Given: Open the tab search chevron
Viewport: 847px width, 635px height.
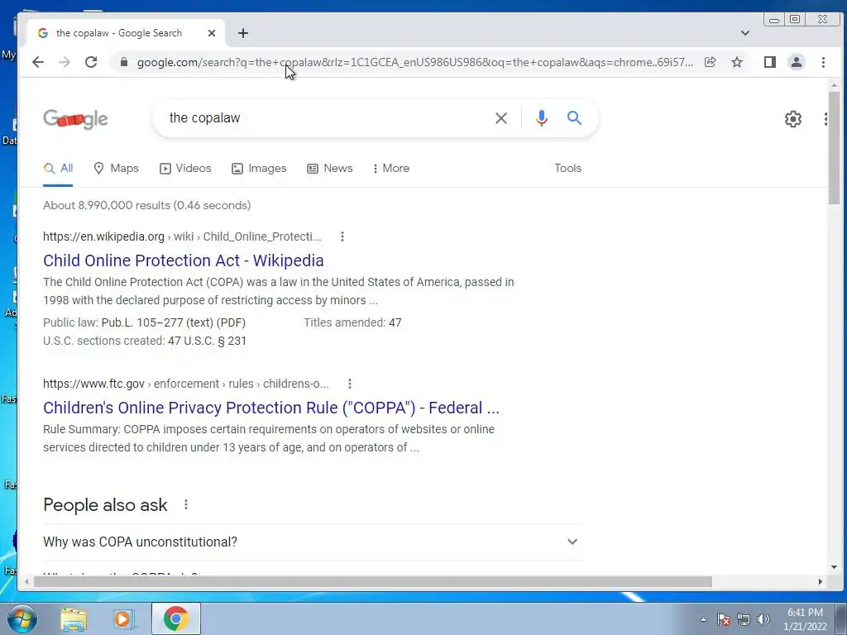Looking at the screenshot, I should click(x=745, y=33).
